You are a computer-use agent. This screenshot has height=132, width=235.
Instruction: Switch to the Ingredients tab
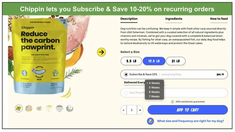[x=174, y=19]
